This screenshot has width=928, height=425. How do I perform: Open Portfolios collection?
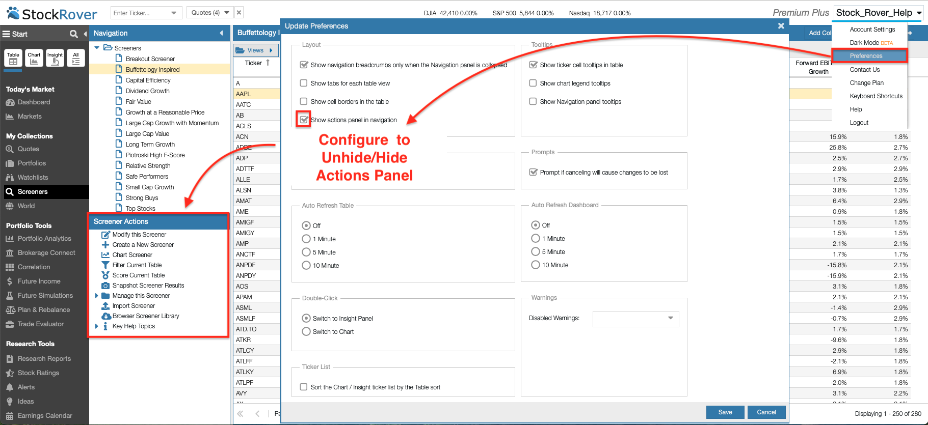coord(32,163)
